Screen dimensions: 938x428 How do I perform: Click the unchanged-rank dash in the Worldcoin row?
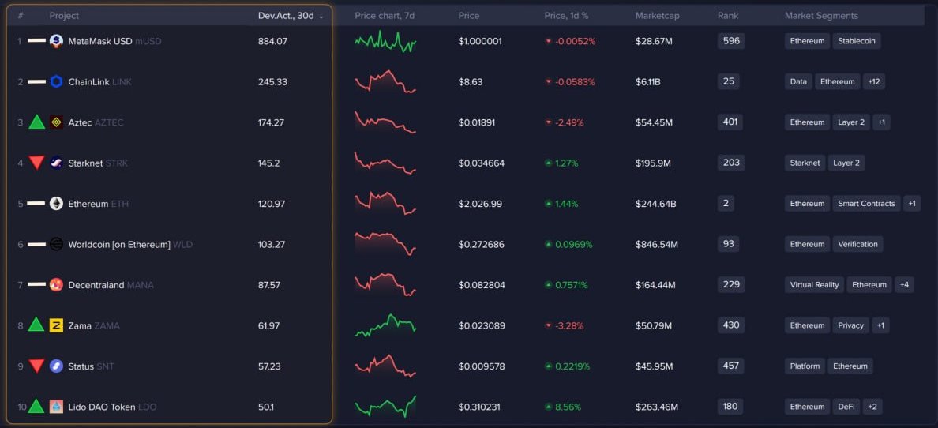[x=36, y=244]
